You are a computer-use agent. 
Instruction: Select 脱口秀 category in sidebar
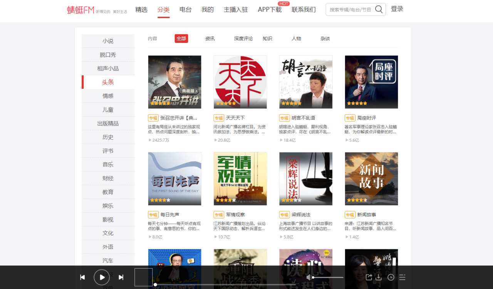pyautogui.click(x=108, y=55)
